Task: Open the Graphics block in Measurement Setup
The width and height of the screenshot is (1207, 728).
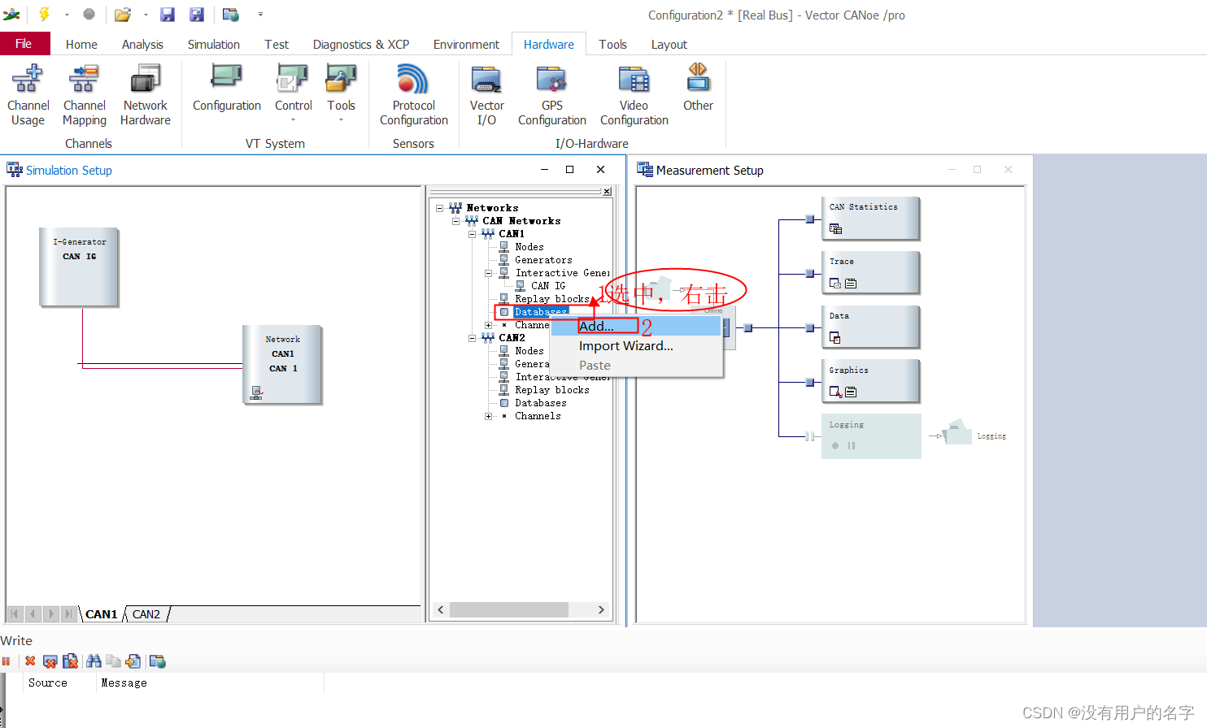Action: tap(870, 382)
